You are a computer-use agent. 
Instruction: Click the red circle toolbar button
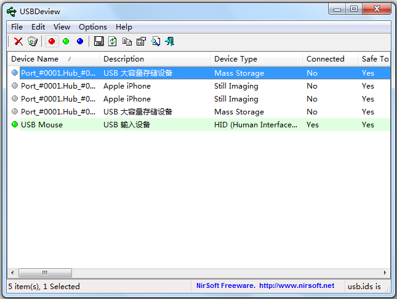pyautogui.click(x=52, y=41)
